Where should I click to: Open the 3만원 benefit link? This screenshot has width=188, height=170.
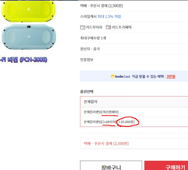171,77
